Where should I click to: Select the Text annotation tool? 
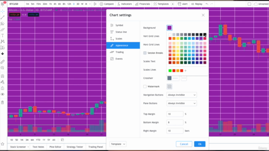click(3, 35)
